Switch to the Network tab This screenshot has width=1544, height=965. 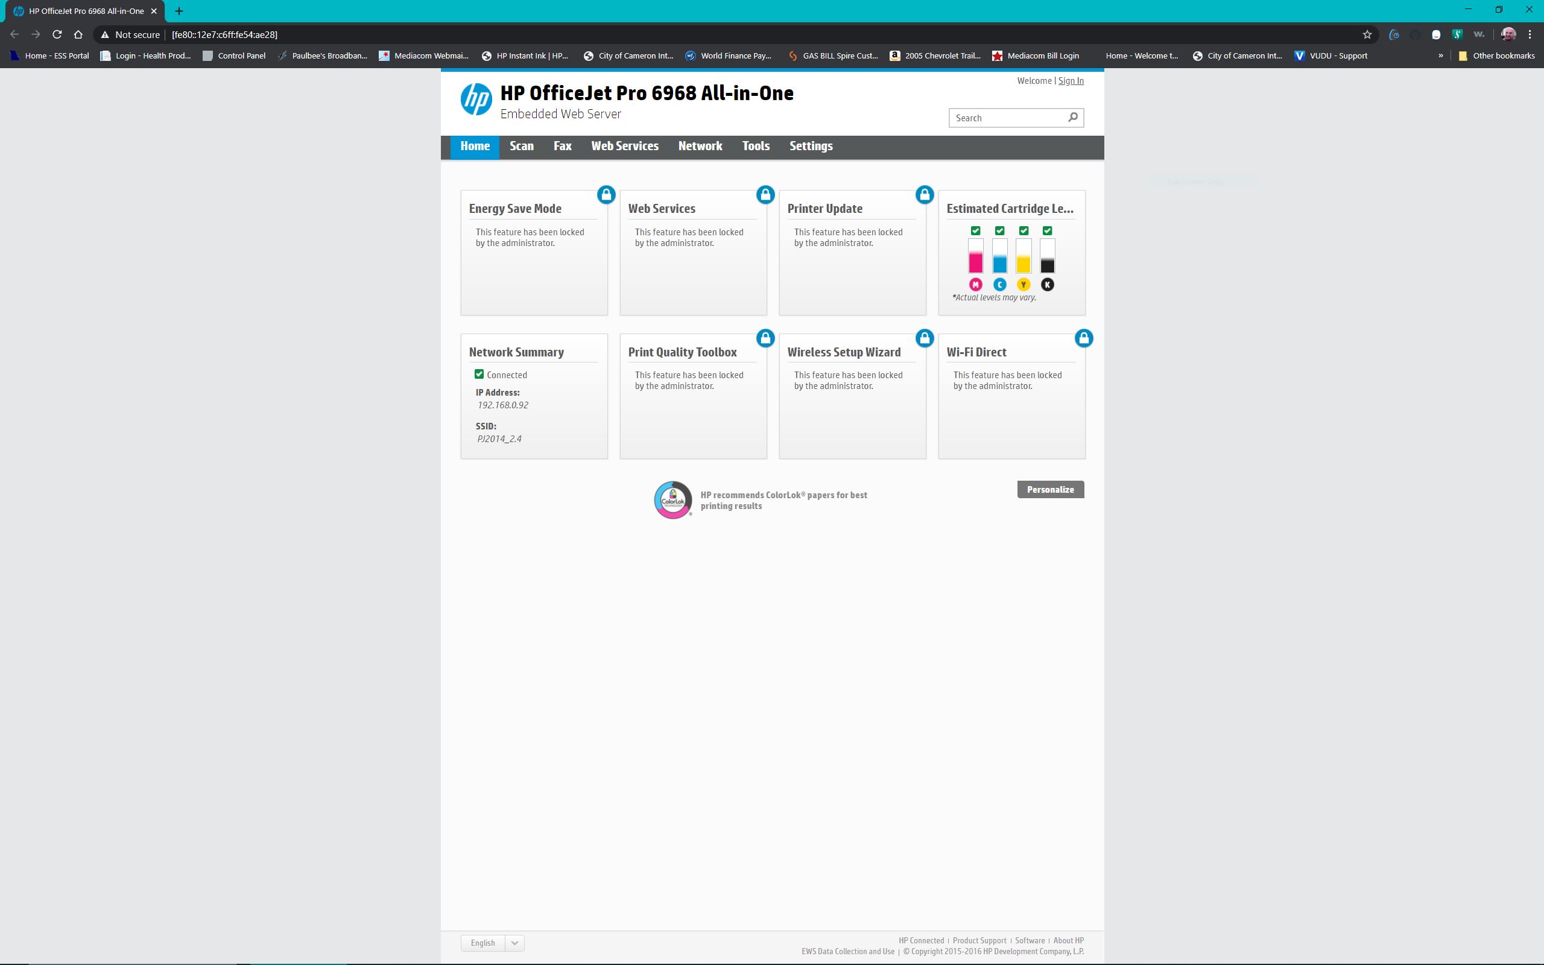pyautogui.click(x=700, y=146)
